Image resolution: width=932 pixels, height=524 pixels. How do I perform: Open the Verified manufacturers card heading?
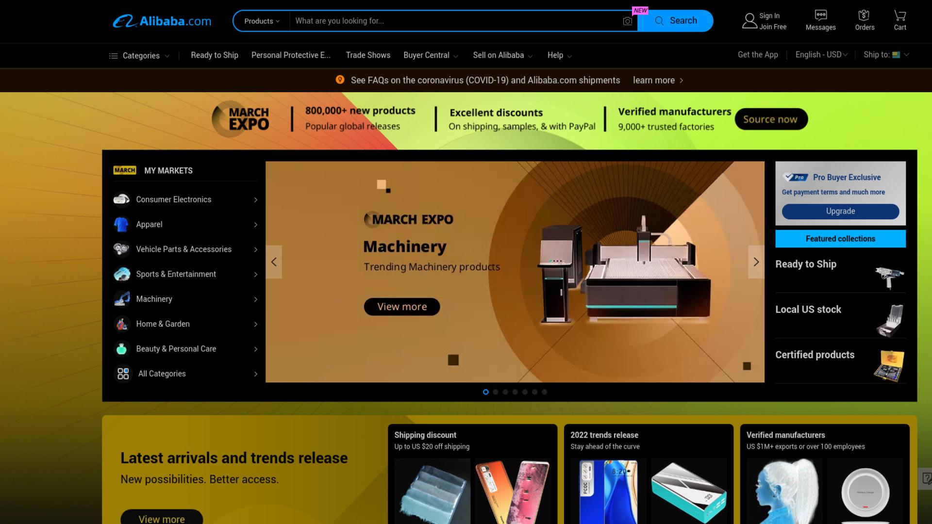tap(786, 435)
